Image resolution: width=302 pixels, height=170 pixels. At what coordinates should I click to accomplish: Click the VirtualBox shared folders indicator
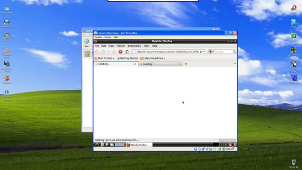point(211,149)
